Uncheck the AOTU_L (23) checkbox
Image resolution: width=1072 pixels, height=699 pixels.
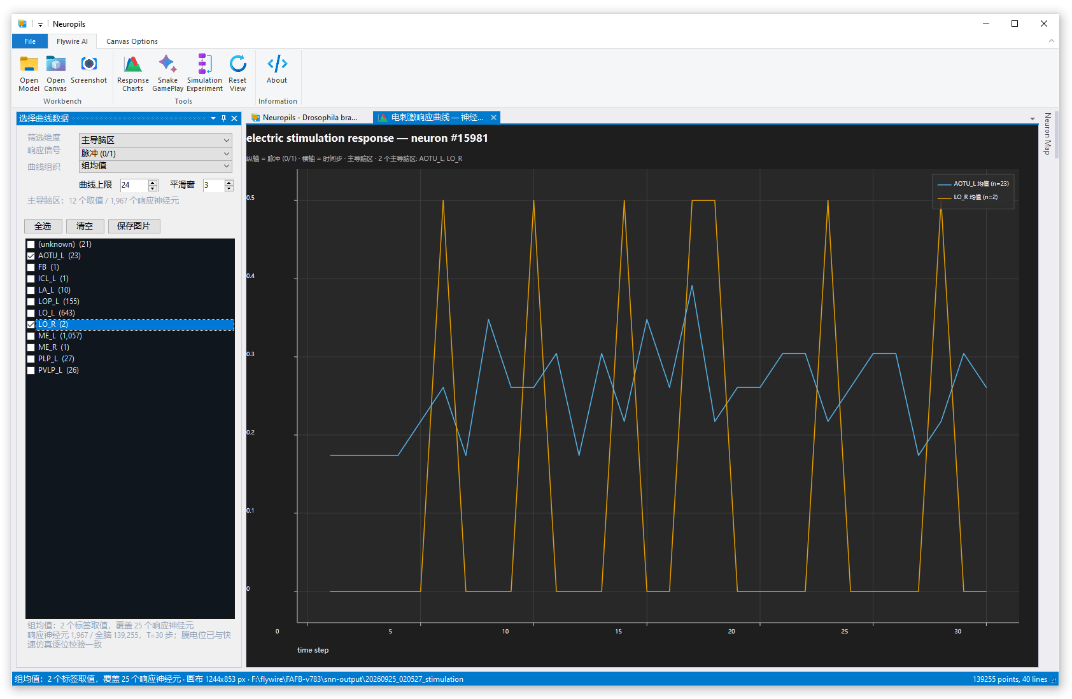tap(31, 256)
